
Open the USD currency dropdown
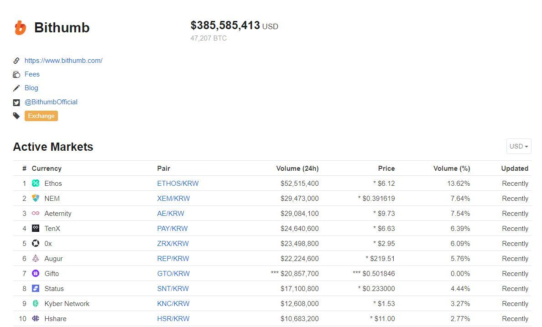click(x=518, y=146)
